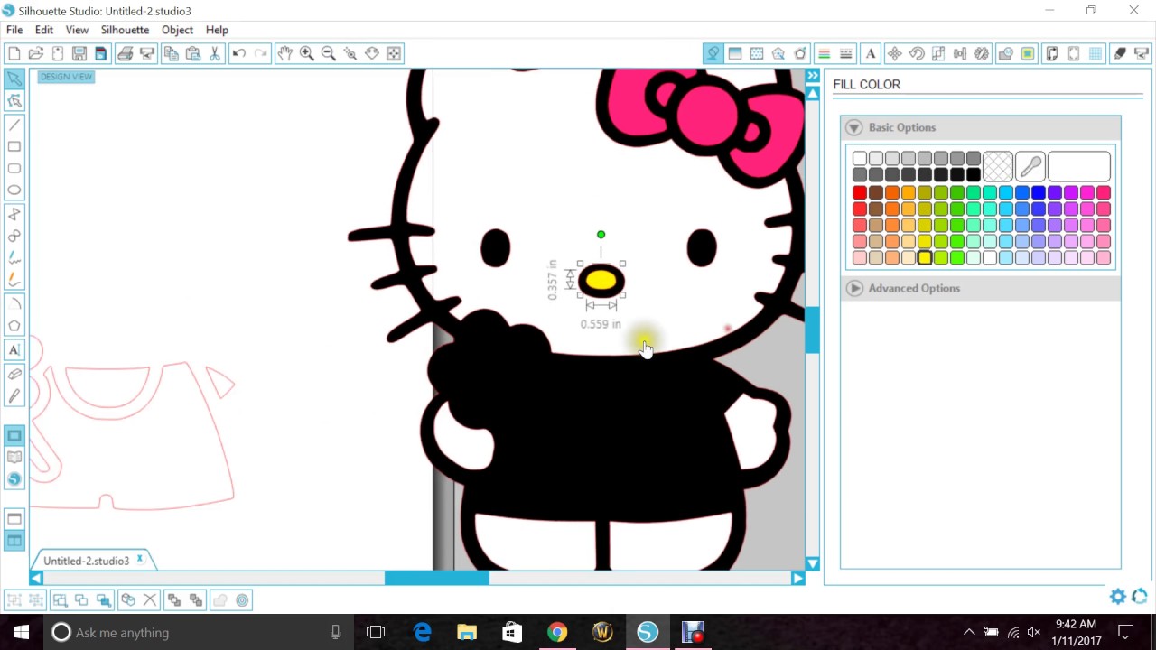Screen dimensions: 1156x650
Task: Open the Silhouette Design Store icon
Action: (x=14, y=479)
